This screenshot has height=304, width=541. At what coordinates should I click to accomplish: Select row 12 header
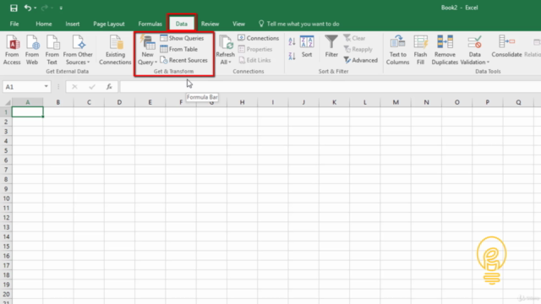tap(6, 218)
